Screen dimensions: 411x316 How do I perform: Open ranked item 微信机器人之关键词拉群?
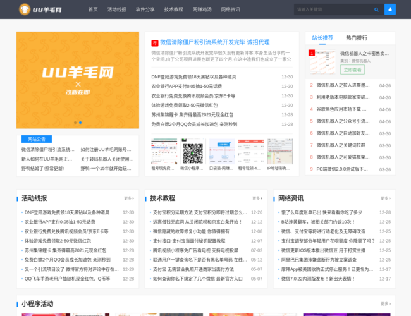pyautogui.click(x=341, y=145)
